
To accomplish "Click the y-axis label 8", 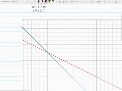I will tap(47, 28).
